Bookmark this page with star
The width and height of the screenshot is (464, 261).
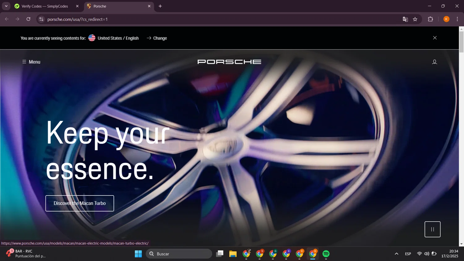tap(415, 19)
